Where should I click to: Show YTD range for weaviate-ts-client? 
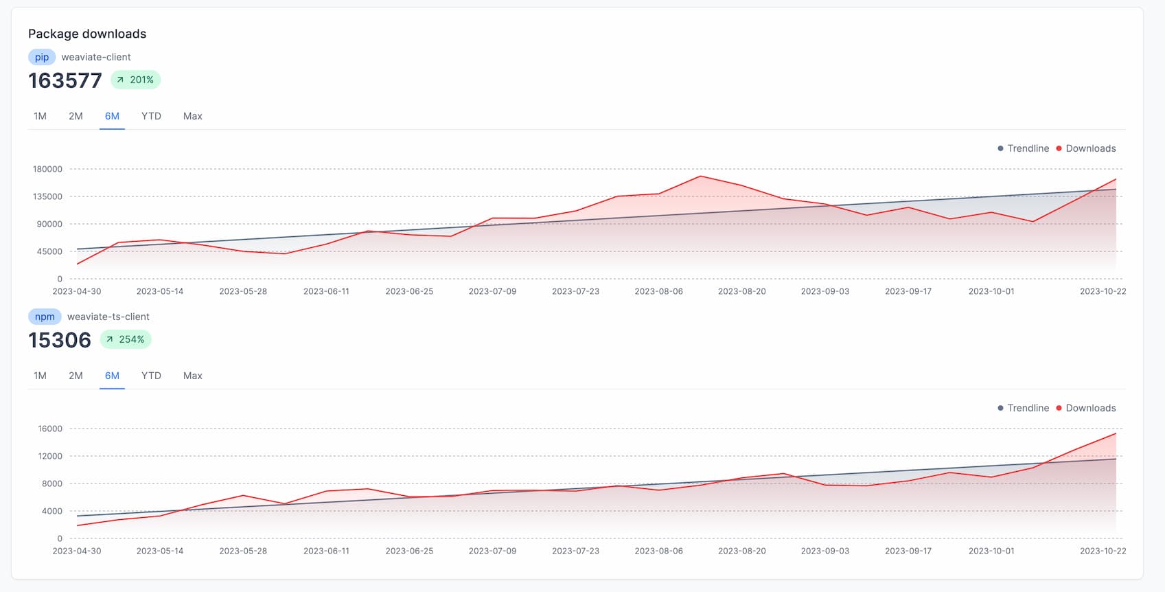tap(151, 376)
